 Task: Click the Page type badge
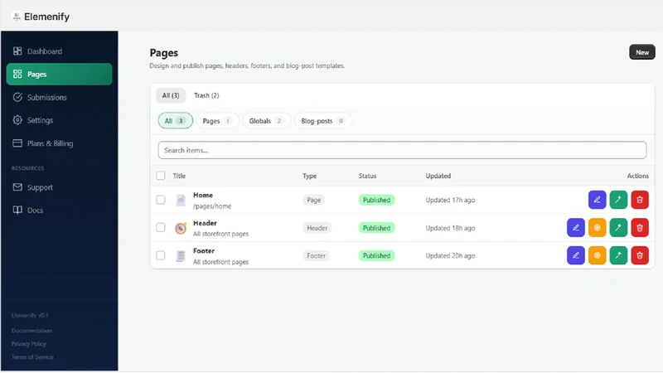point(314,200)
